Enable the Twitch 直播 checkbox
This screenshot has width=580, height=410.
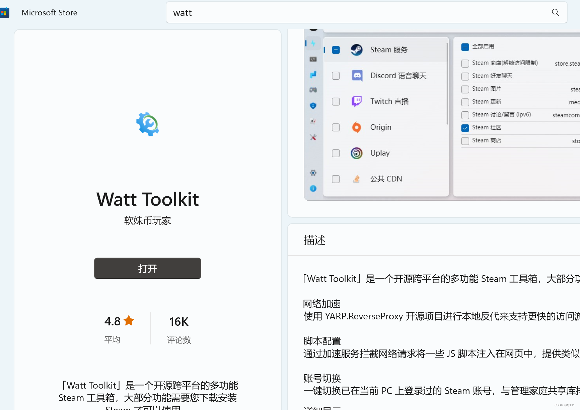pyautogui.click(x=336, y=101)
